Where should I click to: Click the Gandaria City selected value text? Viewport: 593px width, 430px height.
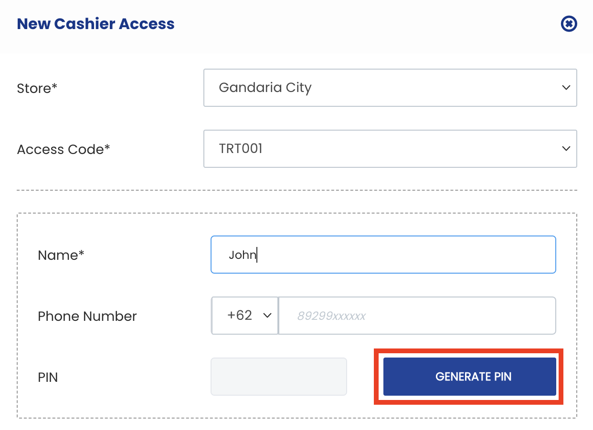[265, 88]
